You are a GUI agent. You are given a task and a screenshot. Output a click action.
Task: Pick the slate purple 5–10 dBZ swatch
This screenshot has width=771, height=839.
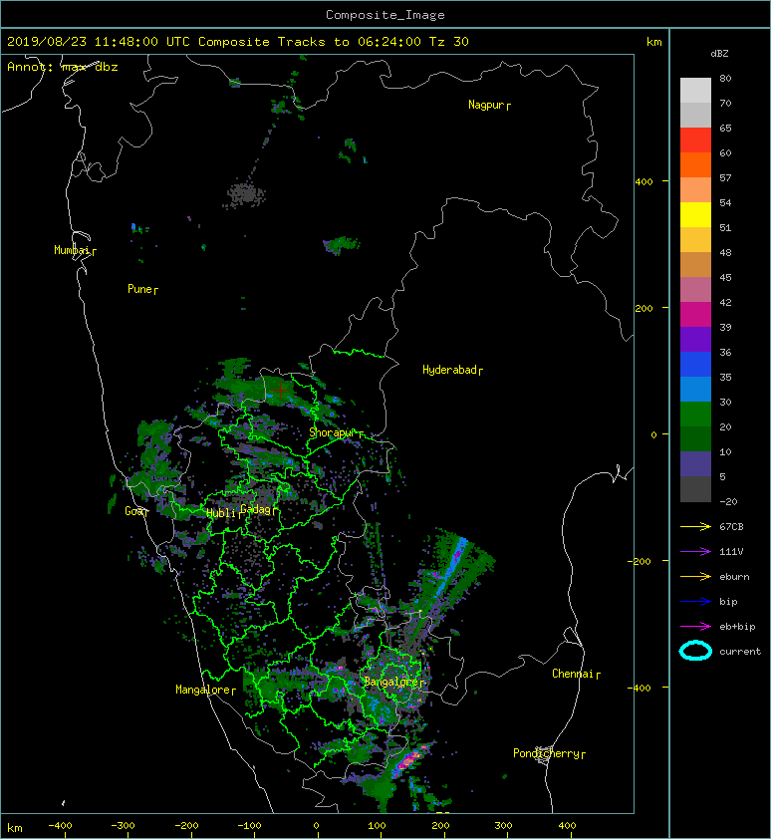pos(695,463)
